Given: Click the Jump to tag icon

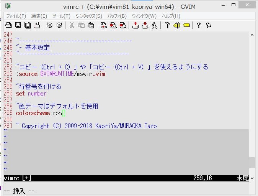Looking at the screenshot, I should 186,25.
